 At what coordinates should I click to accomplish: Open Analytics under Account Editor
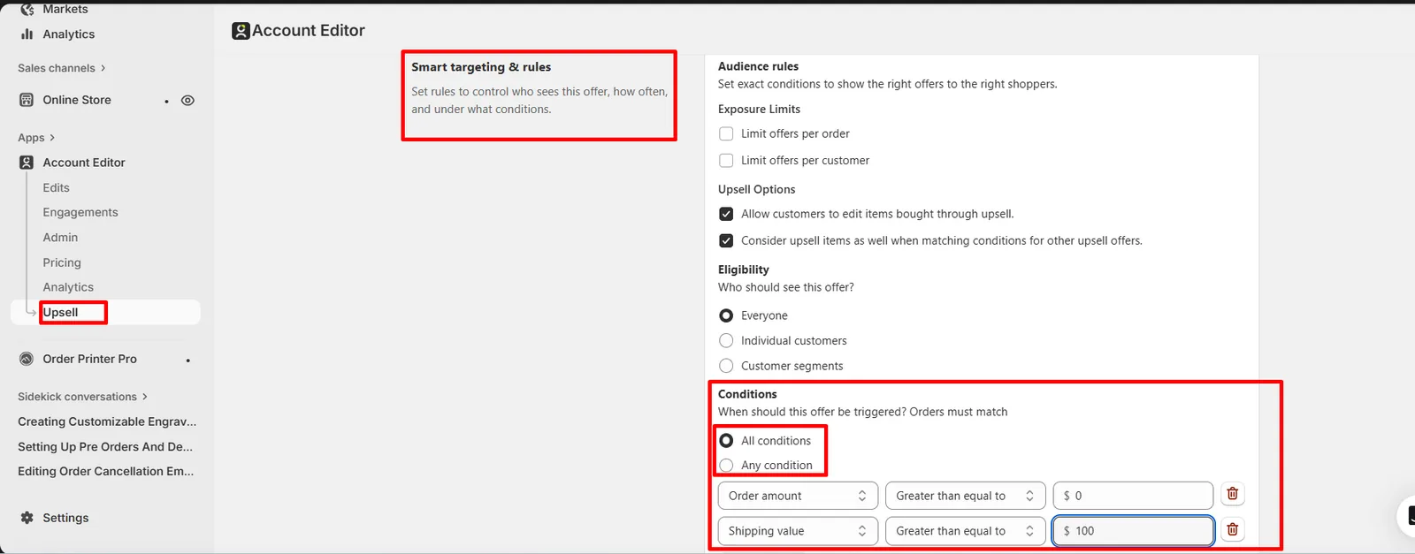point(68,287)
